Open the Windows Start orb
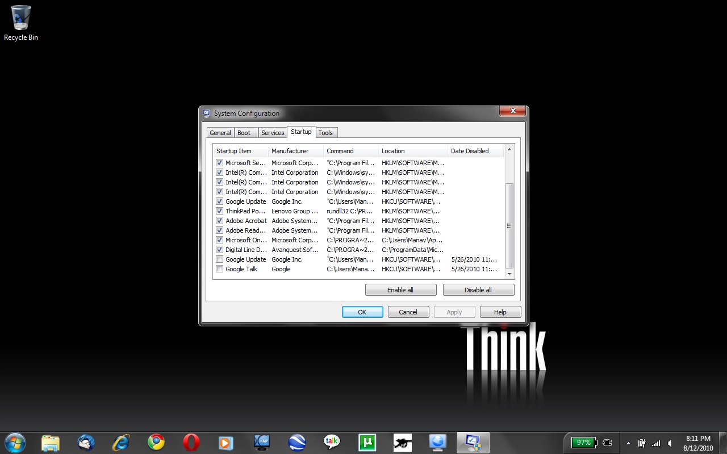Viewport: 727px width, 454px height. pyautogui.click(x=15, y=442)
